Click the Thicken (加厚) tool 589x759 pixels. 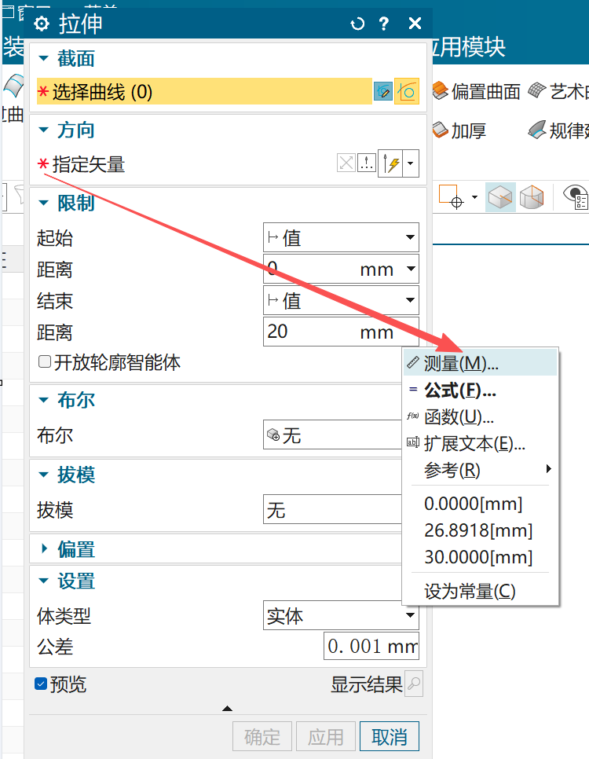459,130
